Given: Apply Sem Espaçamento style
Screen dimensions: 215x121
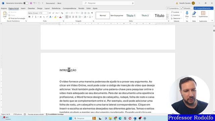Looking at the screenshot, I should pyautogui.click(x=117, y=15).
